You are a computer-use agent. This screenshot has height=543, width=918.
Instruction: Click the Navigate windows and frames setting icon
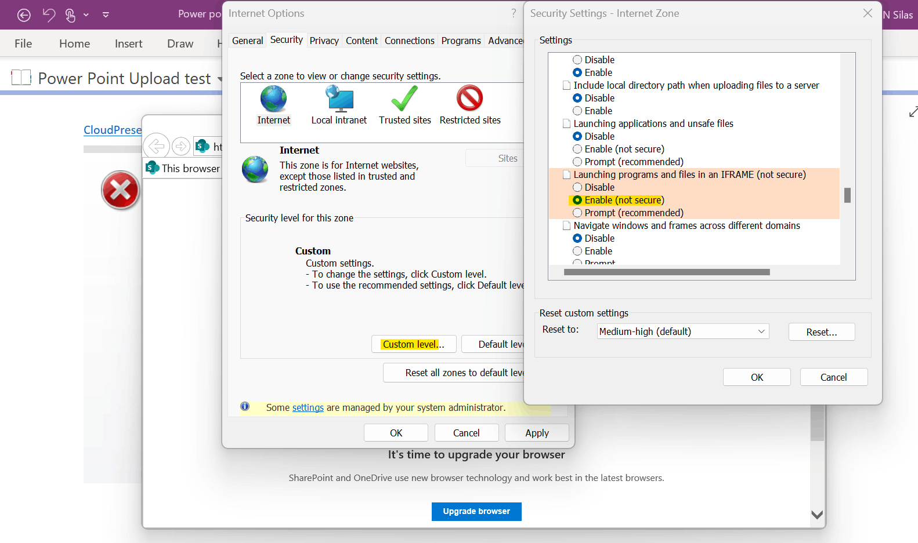(x=567, y=225)
